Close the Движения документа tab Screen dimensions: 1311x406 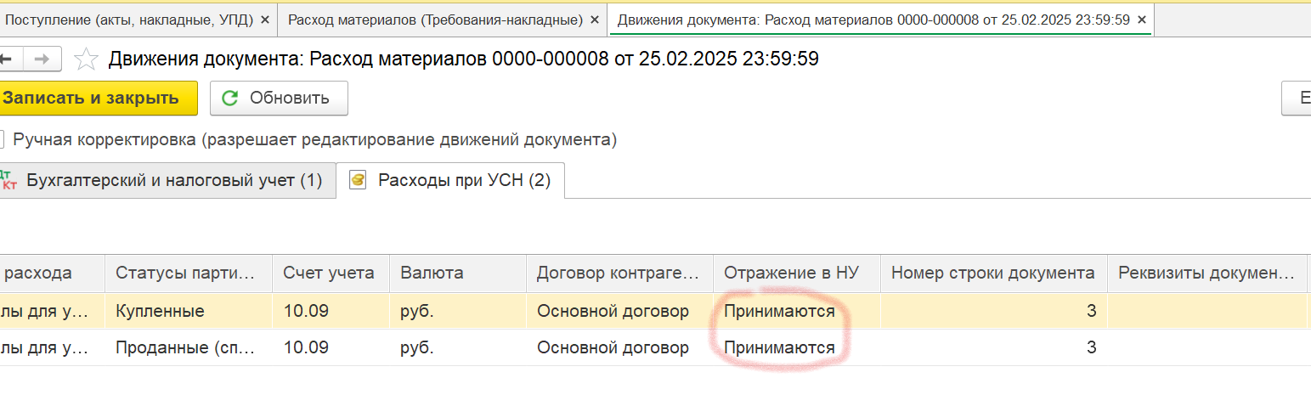1141,20
